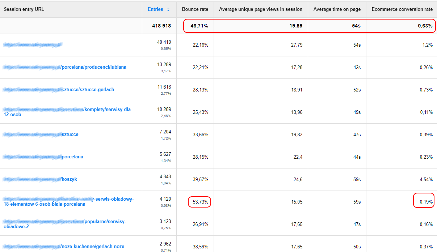Open the noze-kuchenne/gerlach-noze link

[x=93, y=247]
